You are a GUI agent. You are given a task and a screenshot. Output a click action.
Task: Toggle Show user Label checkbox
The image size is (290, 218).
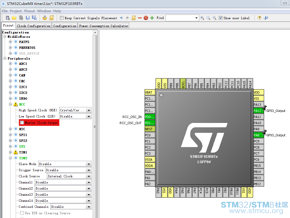(x=220, y=18)
